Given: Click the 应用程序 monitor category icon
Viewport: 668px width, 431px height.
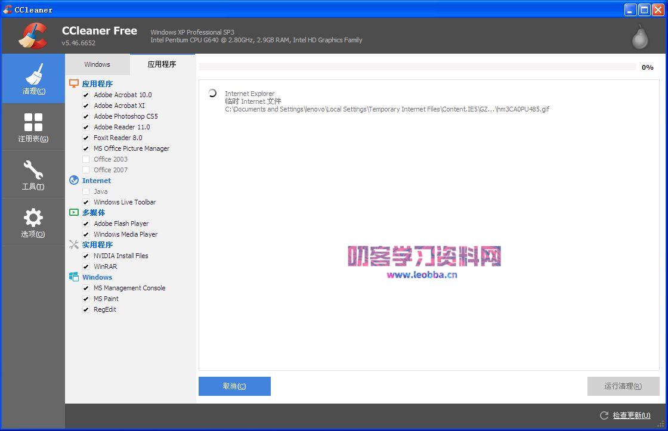Looking at the screenshot, I should click(x=74, y=83).
